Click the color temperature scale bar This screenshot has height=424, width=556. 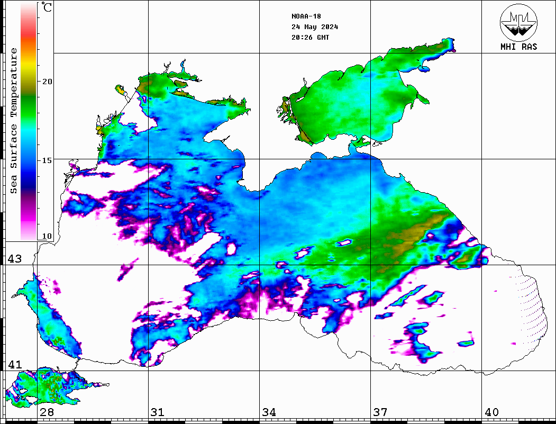coord(29,122)
